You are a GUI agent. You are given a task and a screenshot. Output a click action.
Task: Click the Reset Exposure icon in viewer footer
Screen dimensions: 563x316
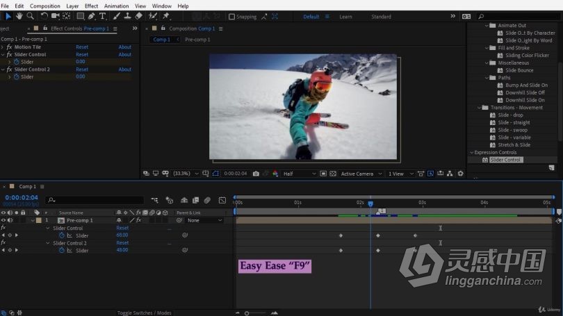460,174
